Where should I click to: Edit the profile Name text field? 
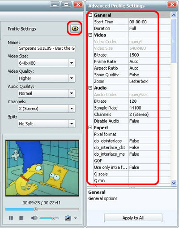tap(47, 48)
